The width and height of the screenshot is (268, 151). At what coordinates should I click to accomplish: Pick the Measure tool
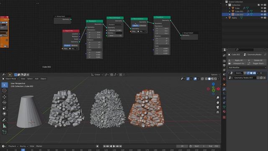5,126
